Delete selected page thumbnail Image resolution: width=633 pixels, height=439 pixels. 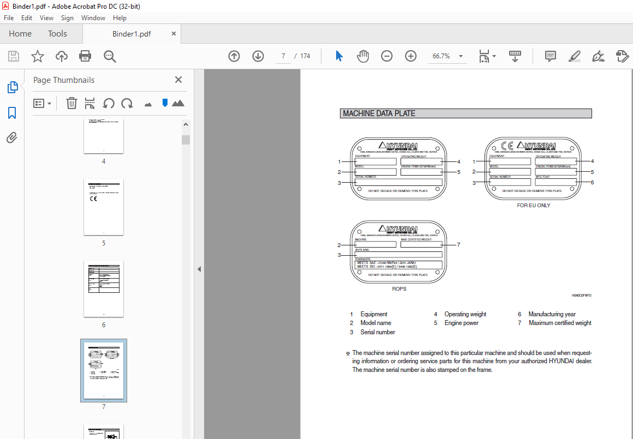point(71,103)
